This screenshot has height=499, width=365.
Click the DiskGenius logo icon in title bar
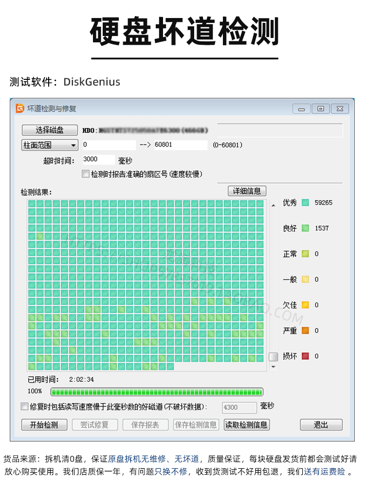coord(20,109)
